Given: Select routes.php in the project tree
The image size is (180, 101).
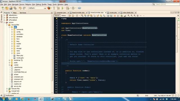Looking at the screenshot, I should (x=20, y=58).
